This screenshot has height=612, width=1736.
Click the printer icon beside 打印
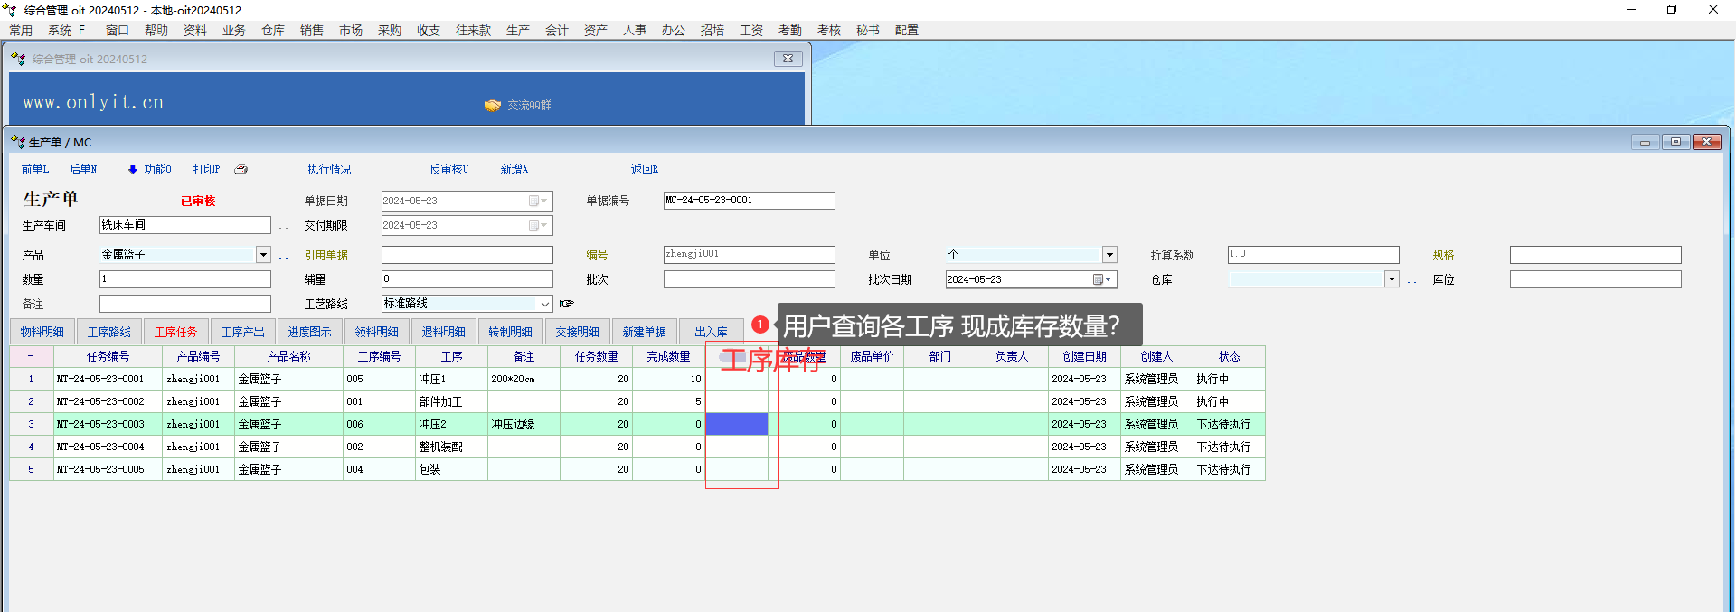click(x=241, y=169)
